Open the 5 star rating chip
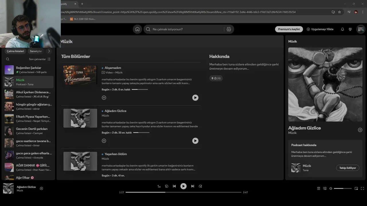Screen dimensions: 367x206 (216, 78)
